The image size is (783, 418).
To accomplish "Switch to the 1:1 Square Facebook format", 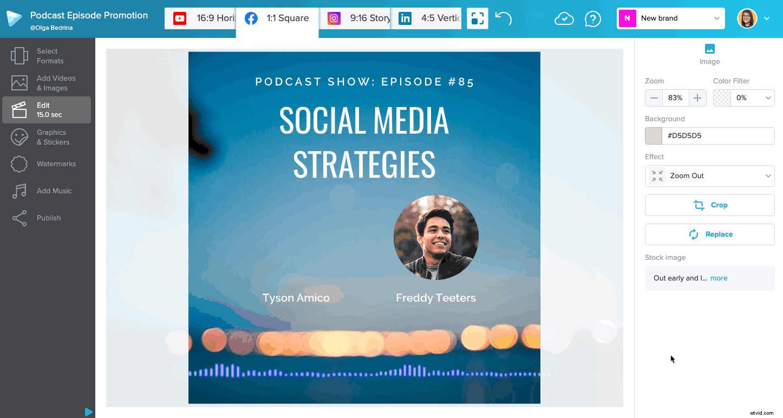I will [x=277, y=18].
